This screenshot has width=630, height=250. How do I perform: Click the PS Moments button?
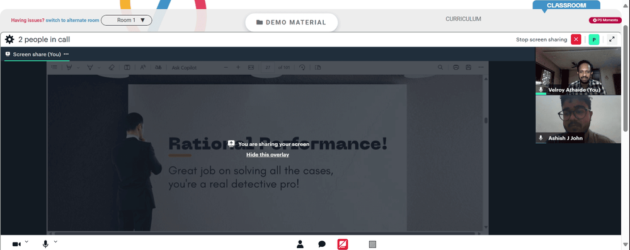(605, 20)
